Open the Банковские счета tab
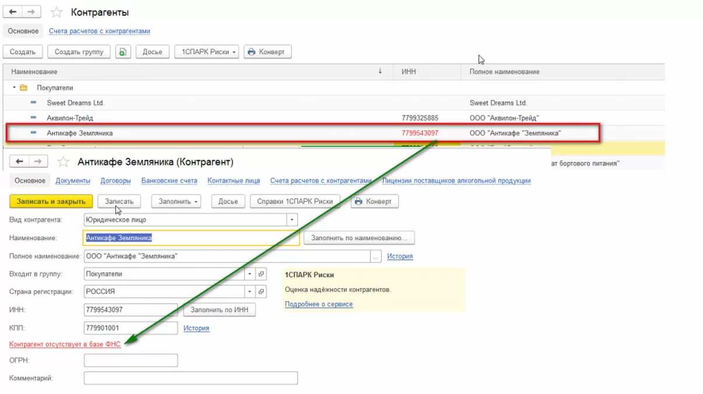Viewport: 703px width, 394px height. [169, 181]
